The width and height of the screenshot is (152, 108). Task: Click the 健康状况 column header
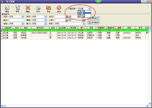111,28
